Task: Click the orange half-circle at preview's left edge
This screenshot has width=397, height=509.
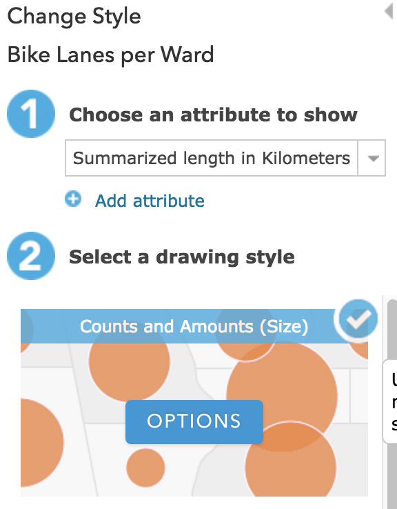Action: [41, 443]
